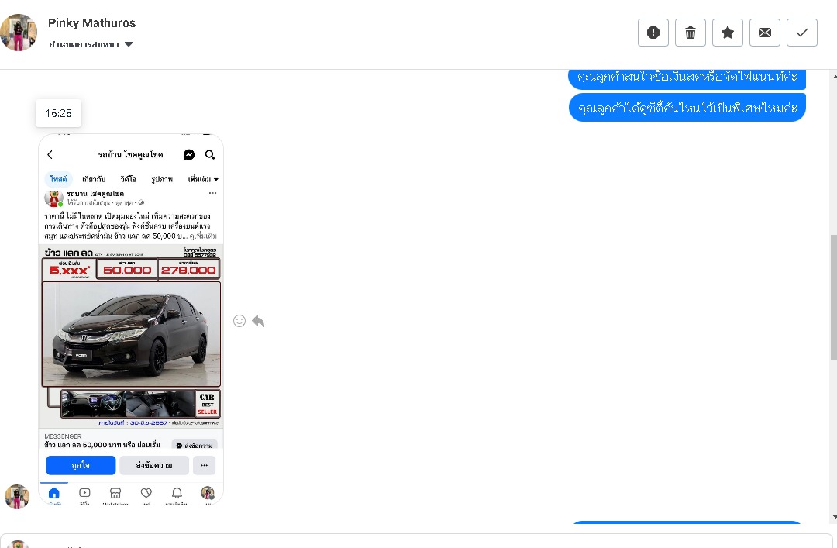
Task: Star this conversation as follow-up
Action: tap(727, 33)
